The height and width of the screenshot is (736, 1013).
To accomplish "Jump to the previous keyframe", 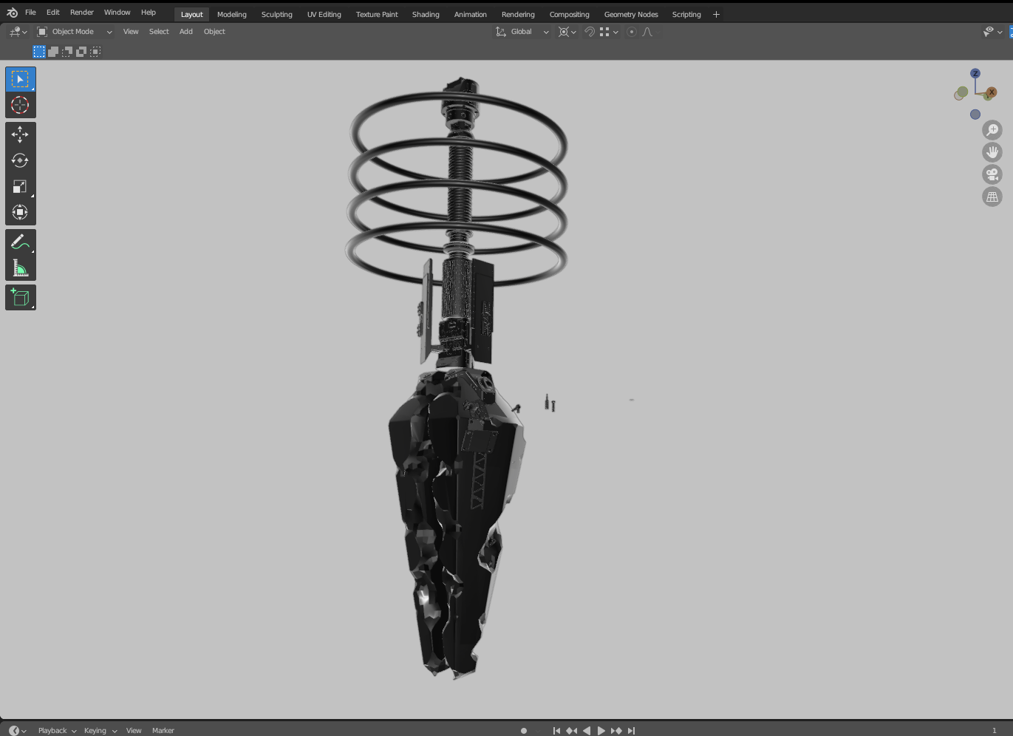I will coord(571,731).
